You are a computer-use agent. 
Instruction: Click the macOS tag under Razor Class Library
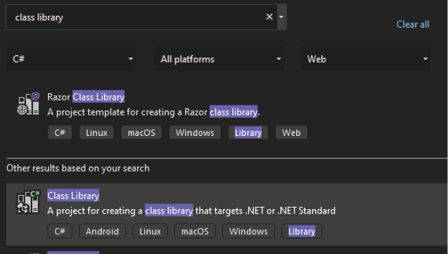(142, 133)
